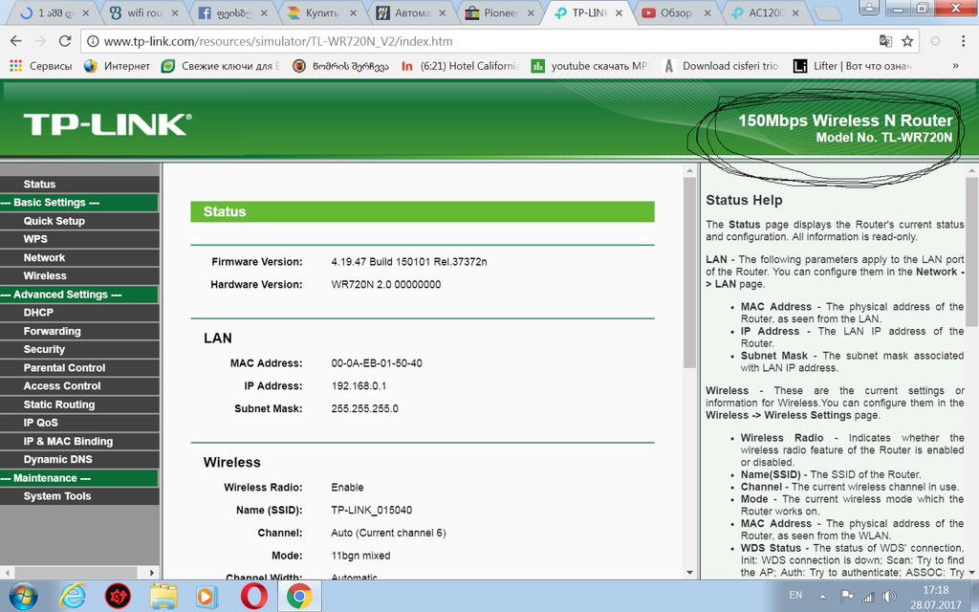
Task: Switch to the Facebook browser tab
Action: [x=232, y=12]
